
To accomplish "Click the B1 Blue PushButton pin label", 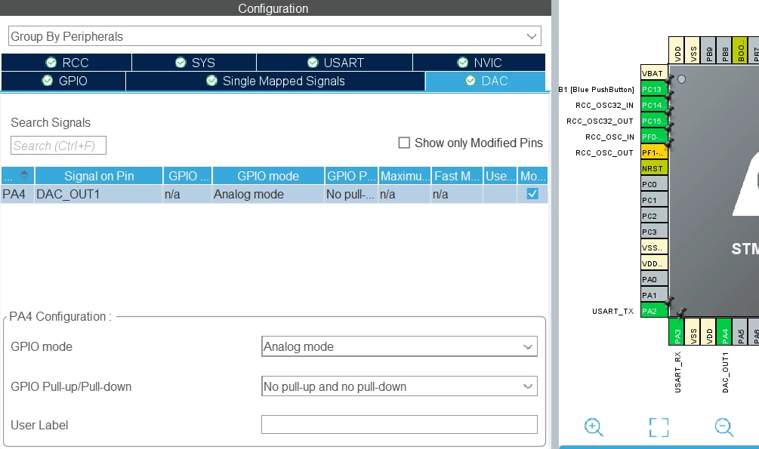I will coord(596,90).
